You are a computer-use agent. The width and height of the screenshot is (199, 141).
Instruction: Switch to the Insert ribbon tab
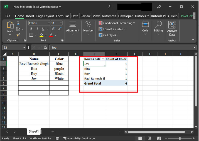(30, 16)
